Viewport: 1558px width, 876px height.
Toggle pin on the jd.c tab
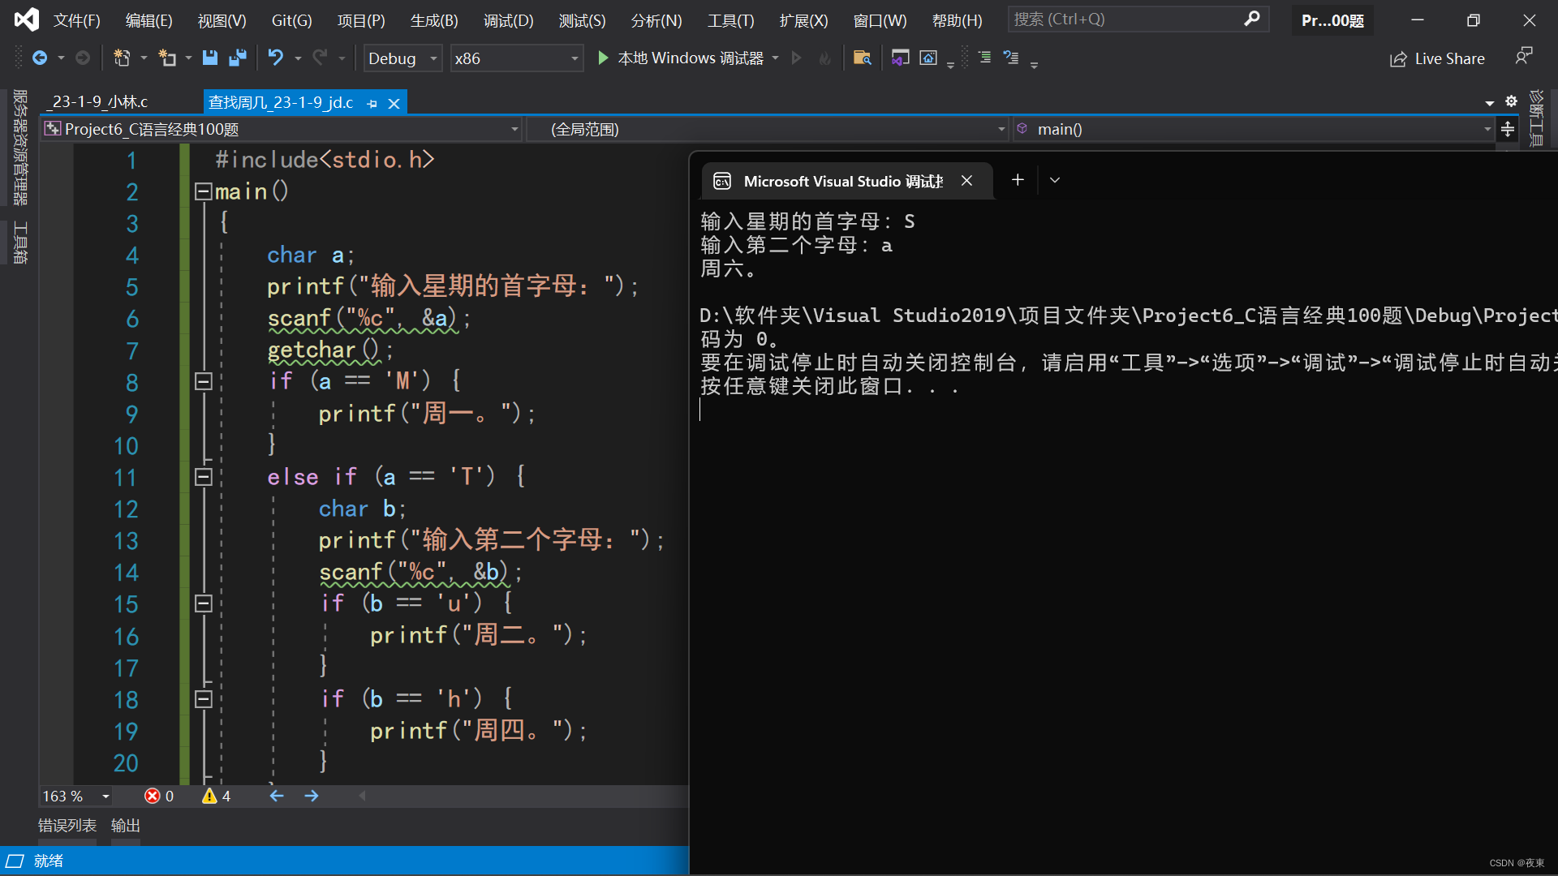tap(372, 103)
